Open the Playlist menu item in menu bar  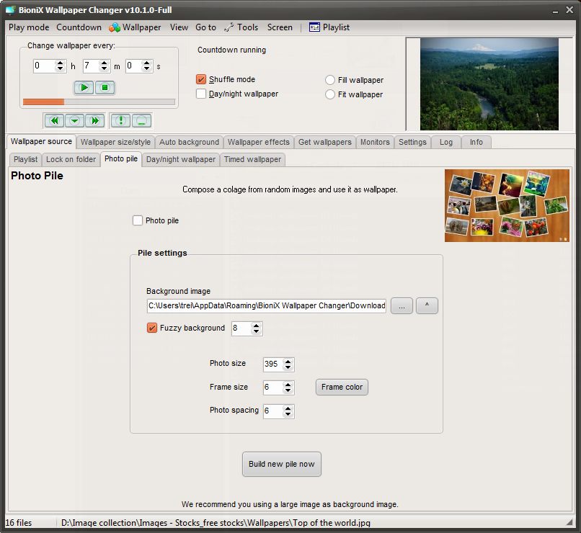click(329, 27)
